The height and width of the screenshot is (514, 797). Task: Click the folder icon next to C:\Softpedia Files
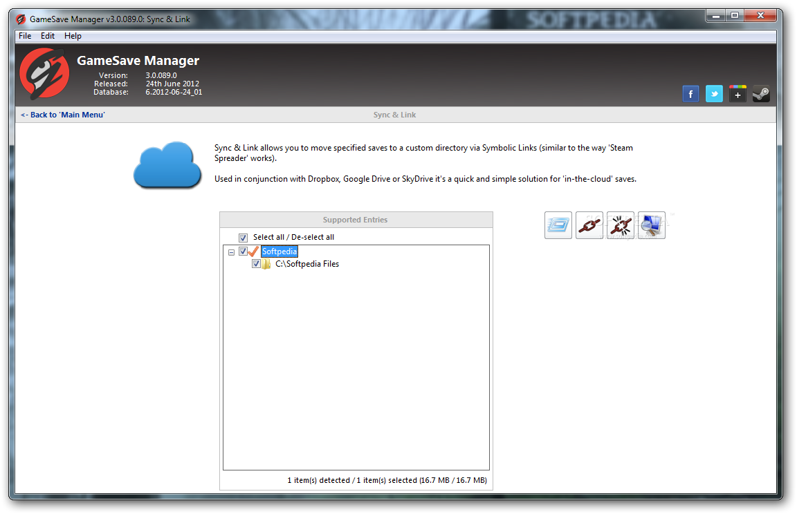(266, 264)
